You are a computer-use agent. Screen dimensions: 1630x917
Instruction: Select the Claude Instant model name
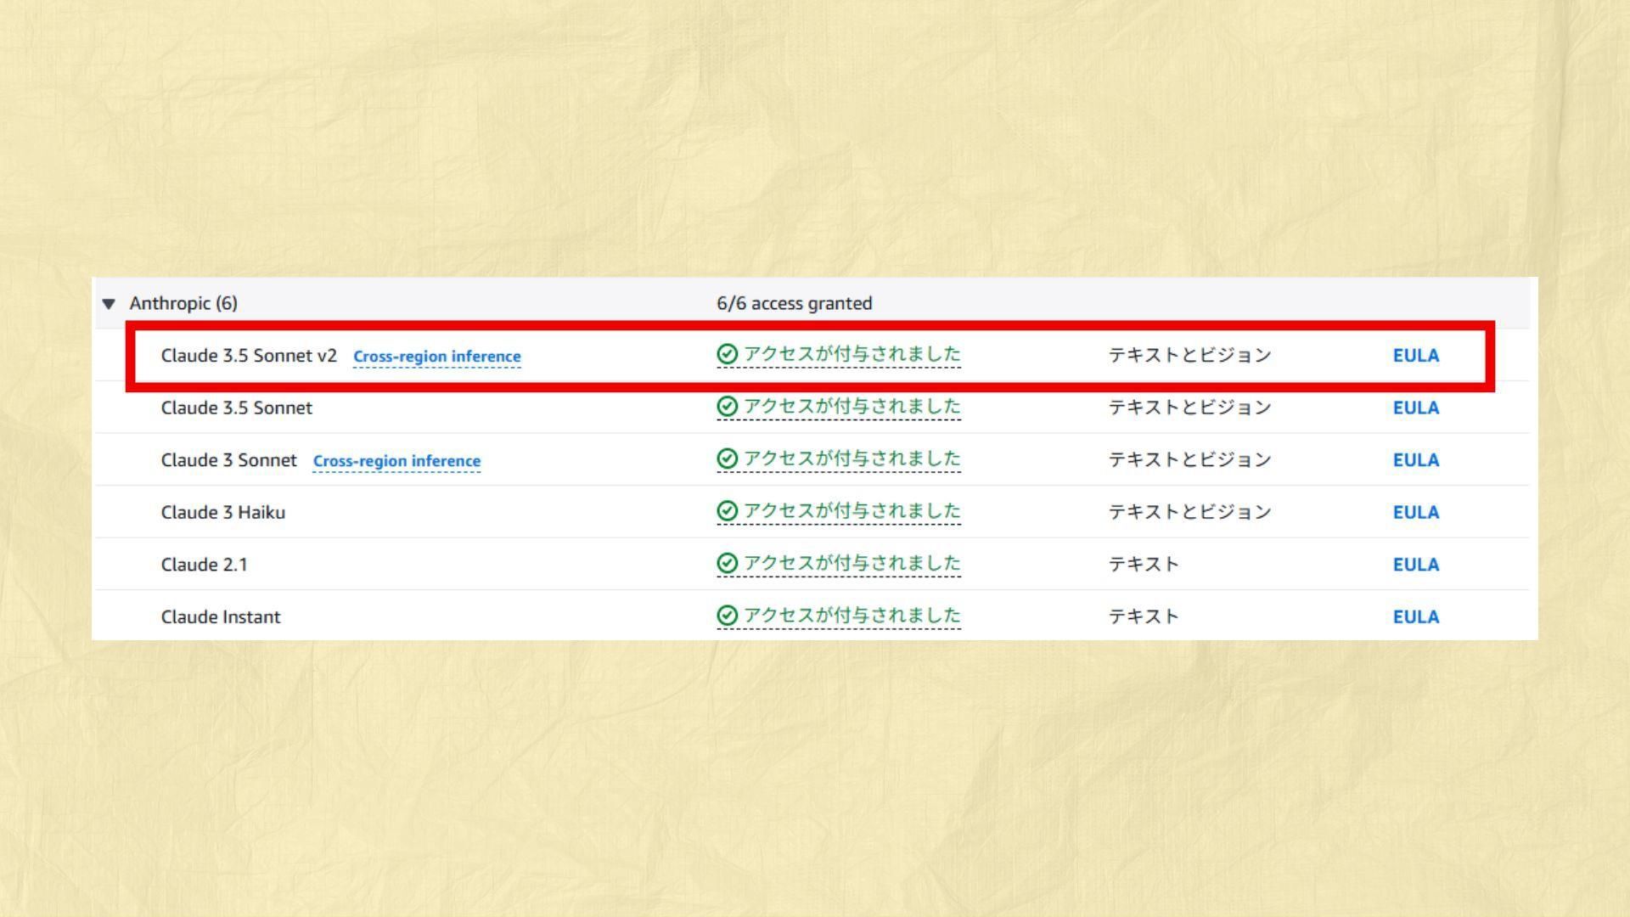pyautogui.click(x=221, y=617)
